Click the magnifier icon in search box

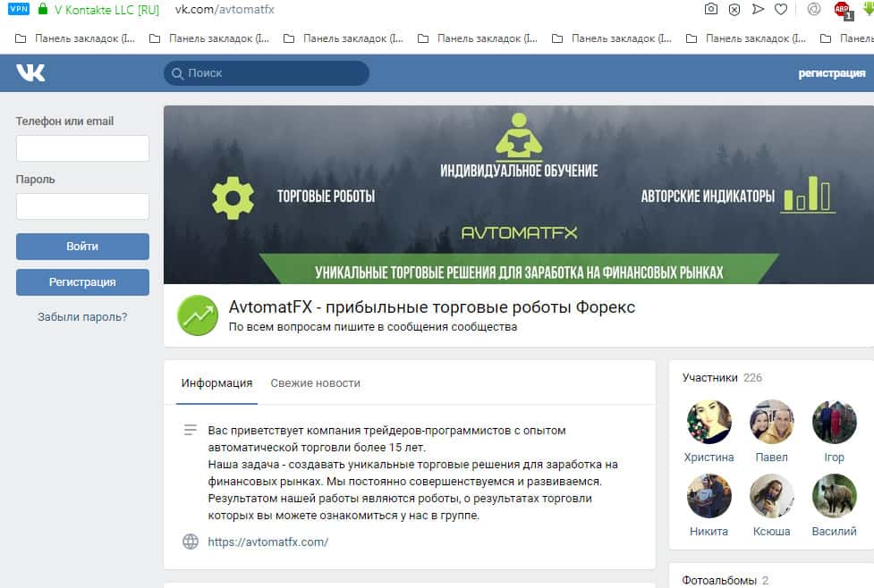click(x=177, y=73)
